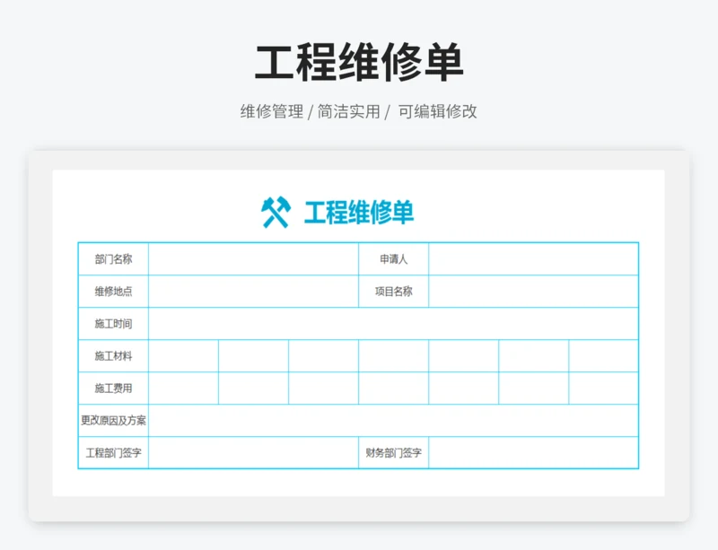The height and width of the screenshot is (550, 718).
Task: Select the 施工材料 label cell
Action: pos(114,356)
